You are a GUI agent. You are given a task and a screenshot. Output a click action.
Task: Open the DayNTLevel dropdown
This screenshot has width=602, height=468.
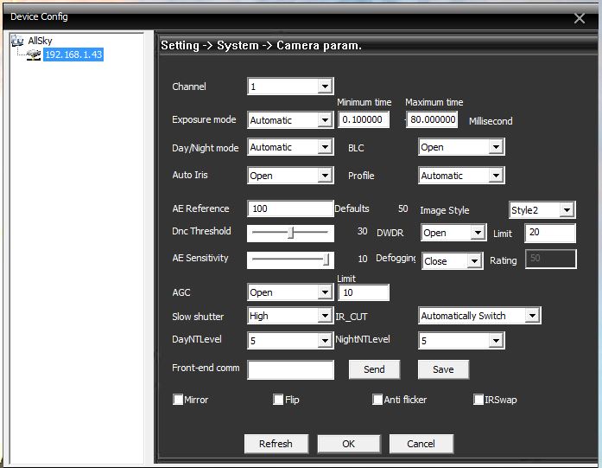(x=290, y=340)
